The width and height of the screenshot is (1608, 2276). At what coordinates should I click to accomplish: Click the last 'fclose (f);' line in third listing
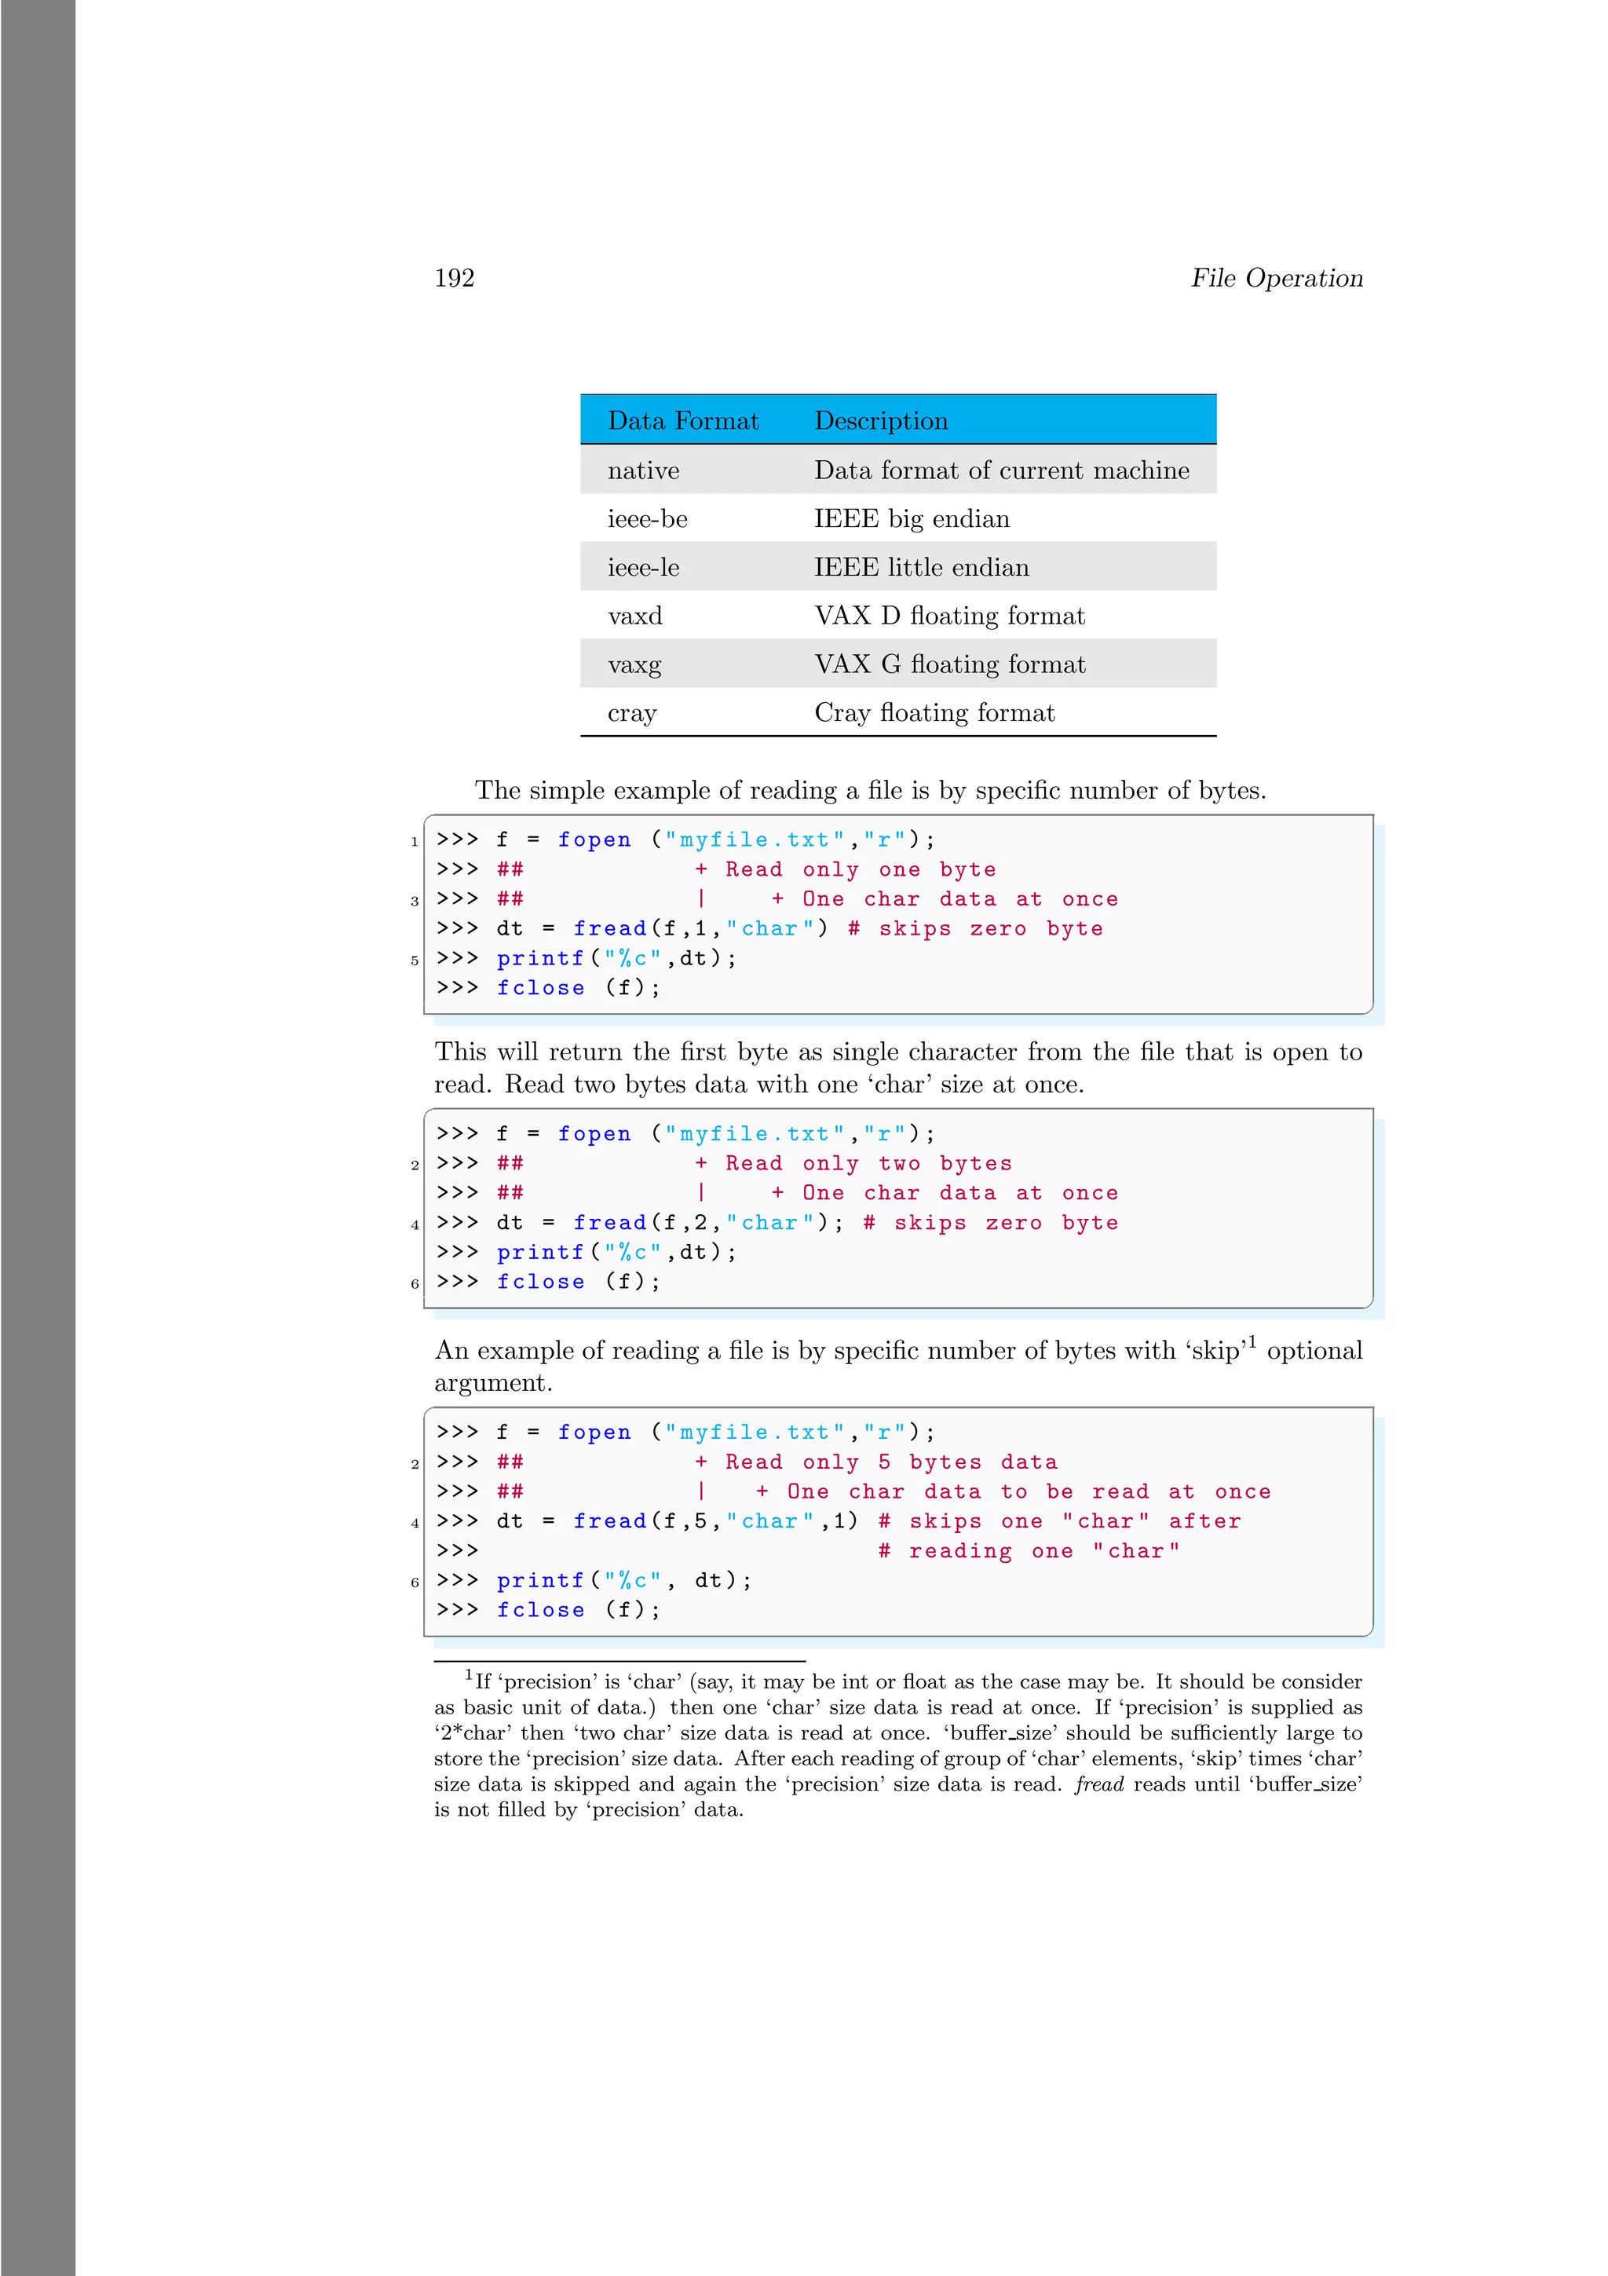(548, 1611)
